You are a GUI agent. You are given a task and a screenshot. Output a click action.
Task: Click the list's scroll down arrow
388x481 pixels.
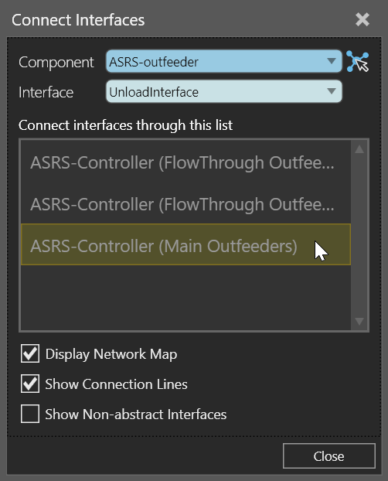click(359, 321)
